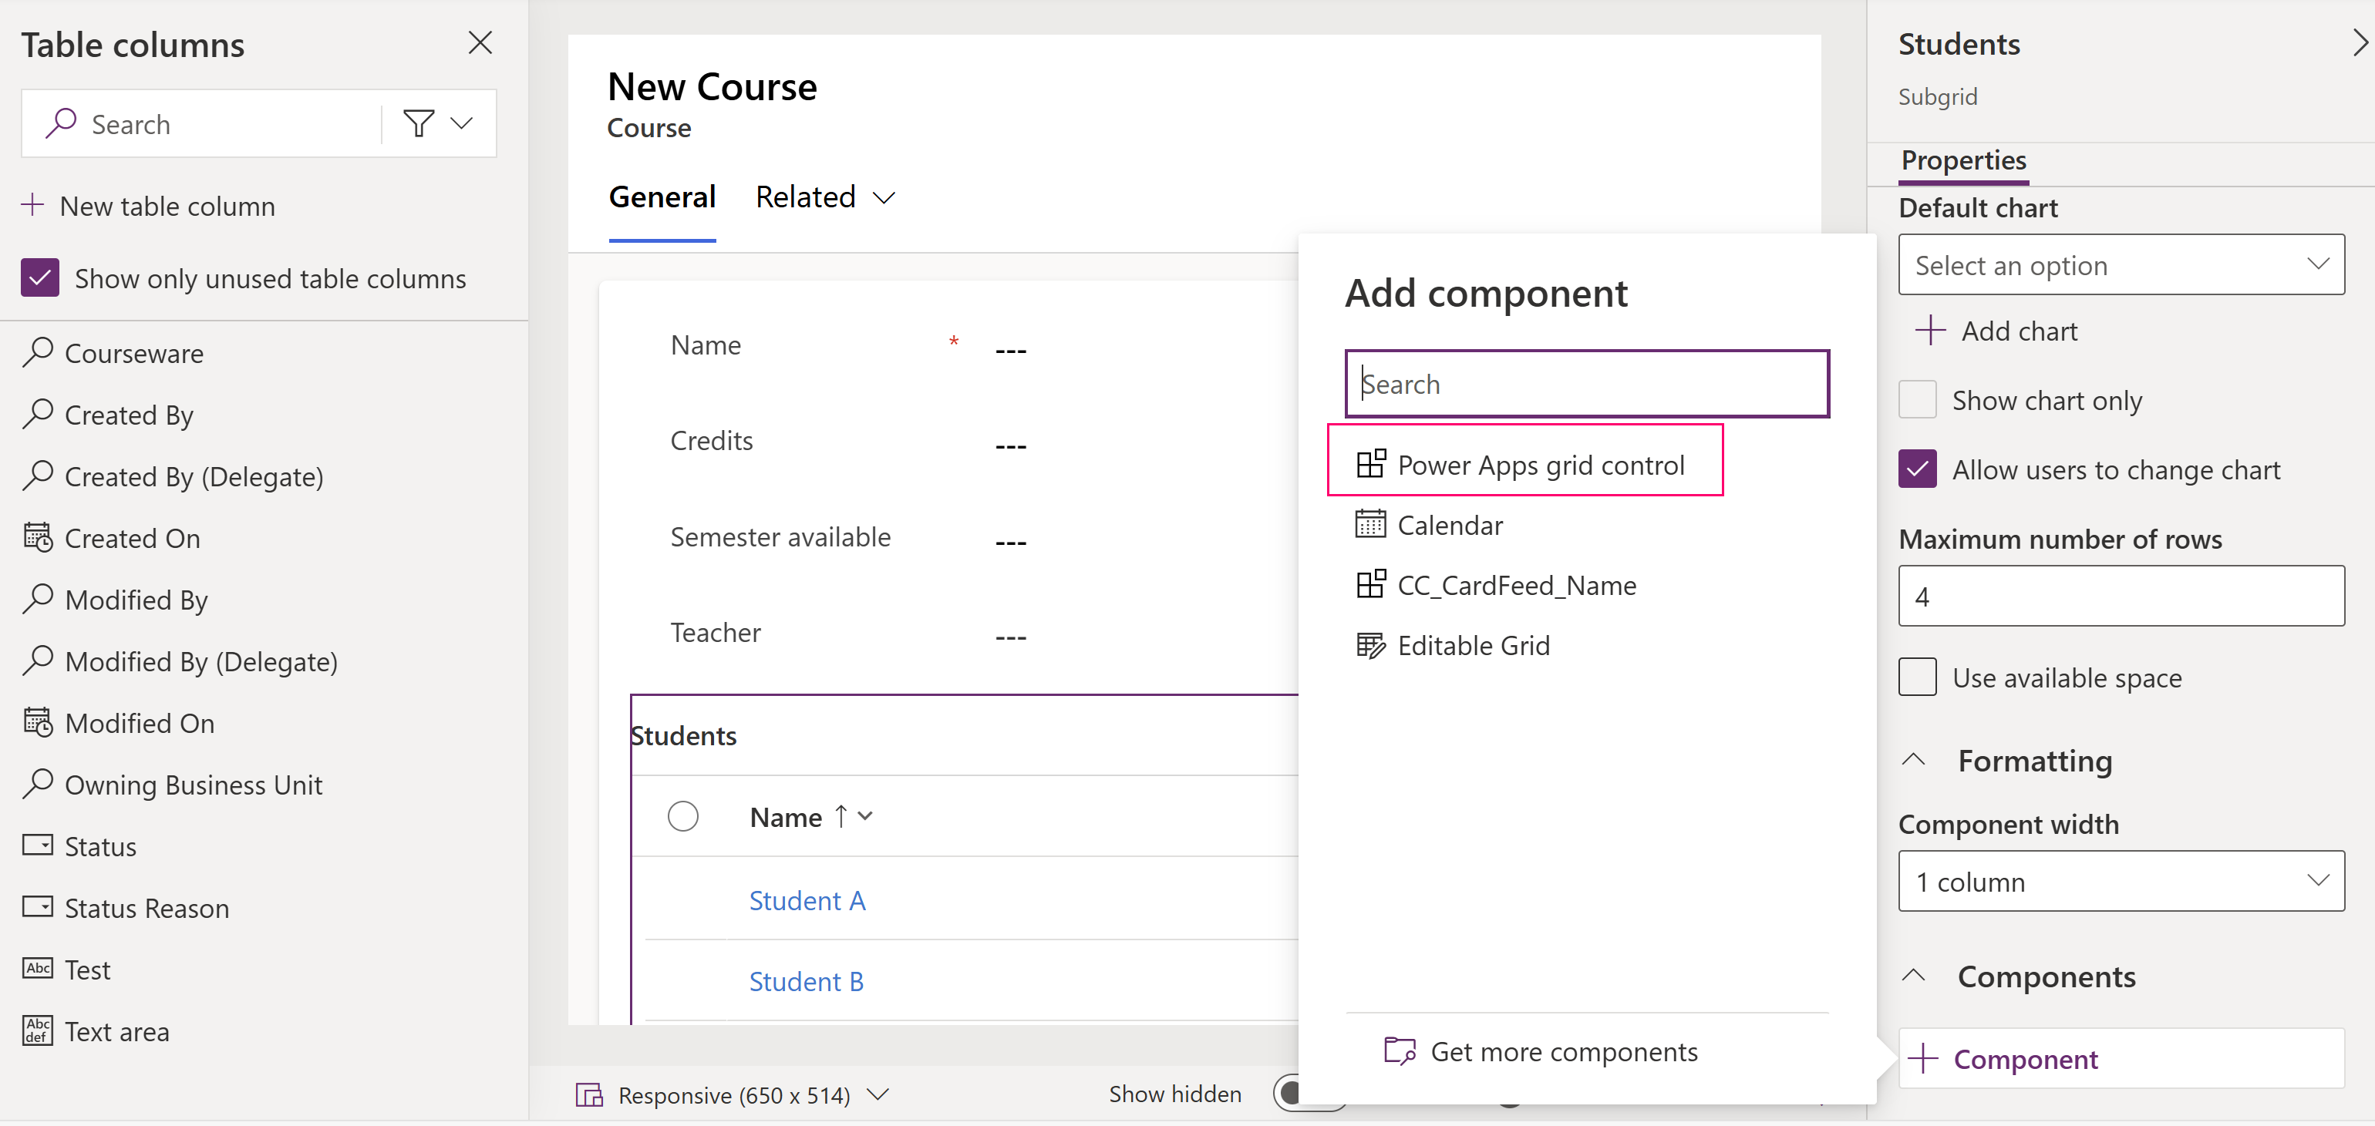Check Use available space
2375x1126 pixels.
(x=1919, y=677)
